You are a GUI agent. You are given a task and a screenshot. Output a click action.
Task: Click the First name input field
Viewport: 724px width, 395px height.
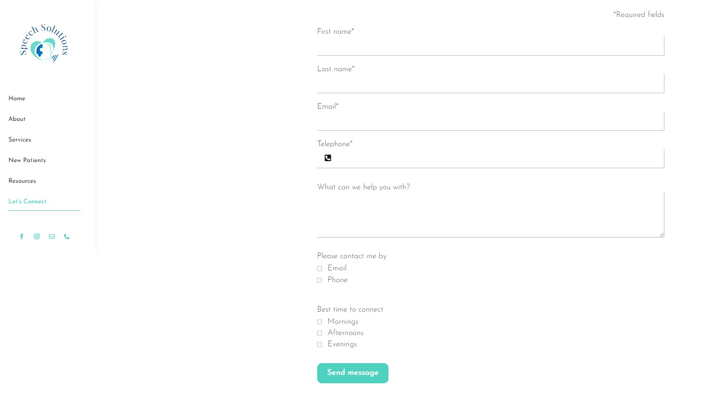pyautogui.click(x=490, y=46)
